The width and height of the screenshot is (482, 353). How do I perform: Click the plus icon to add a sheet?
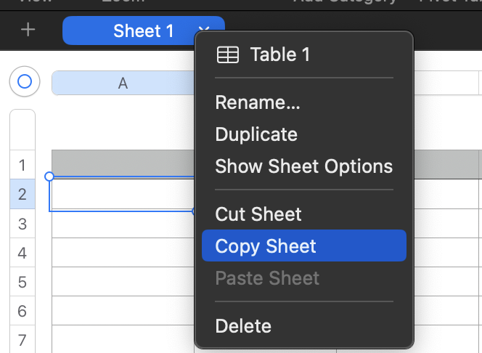click(x=28, y=31)
